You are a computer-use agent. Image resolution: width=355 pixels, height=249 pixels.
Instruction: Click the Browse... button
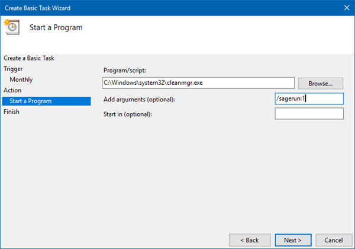coord(321,84)
